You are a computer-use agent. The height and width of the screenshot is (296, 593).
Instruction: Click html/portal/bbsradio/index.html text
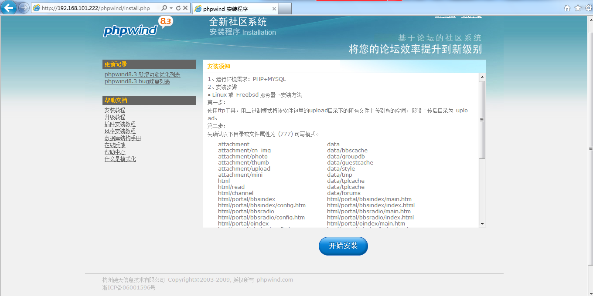tap(370, 218)
